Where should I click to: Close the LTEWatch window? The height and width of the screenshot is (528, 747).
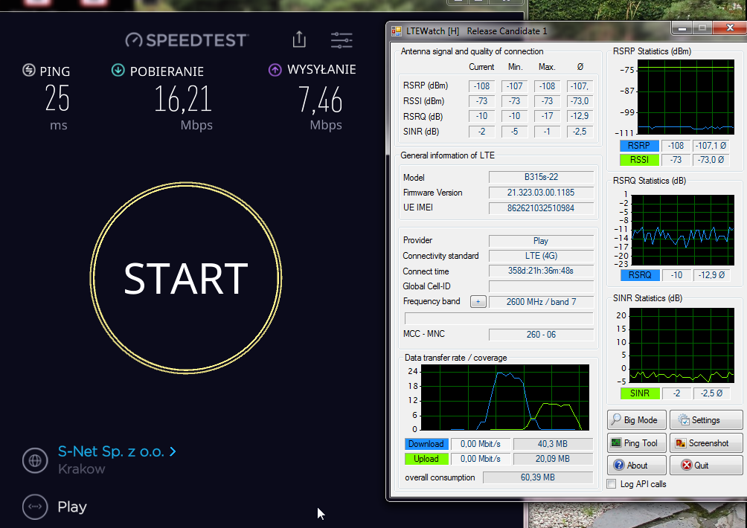pyautogui.click(x=729, y=28)
